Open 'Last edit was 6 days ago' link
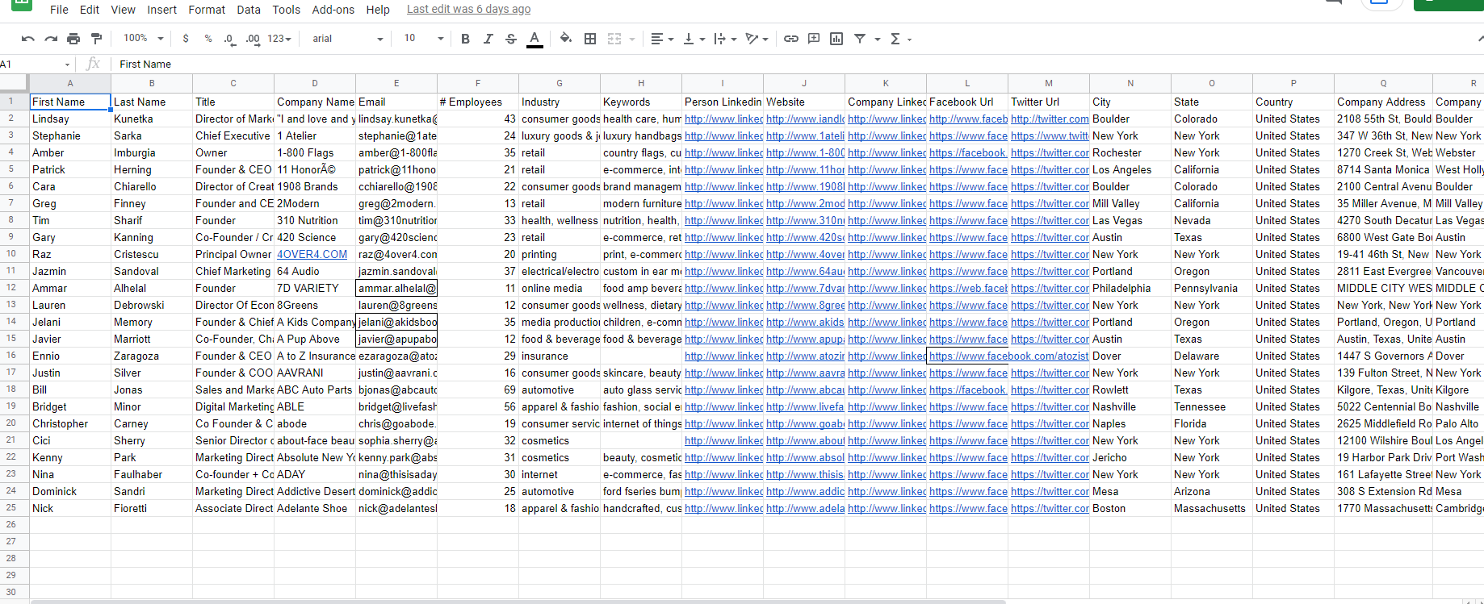1484x604 pixels. (x=468, y=10)
